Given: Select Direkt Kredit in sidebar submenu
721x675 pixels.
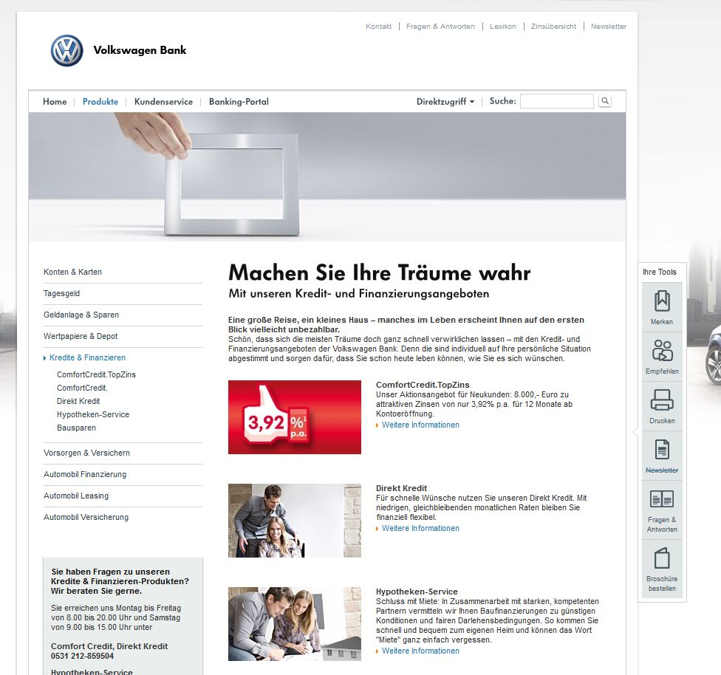Looking at the screenshot, I should tap(78, 402).
